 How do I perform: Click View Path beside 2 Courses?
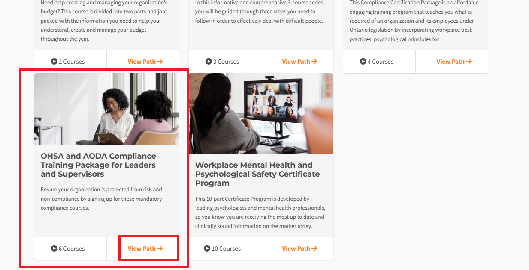(145, 62)
